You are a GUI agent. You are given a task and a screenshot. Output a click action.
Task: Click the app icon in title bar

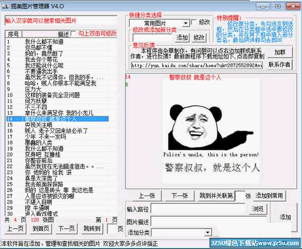[x=6, y=6]
